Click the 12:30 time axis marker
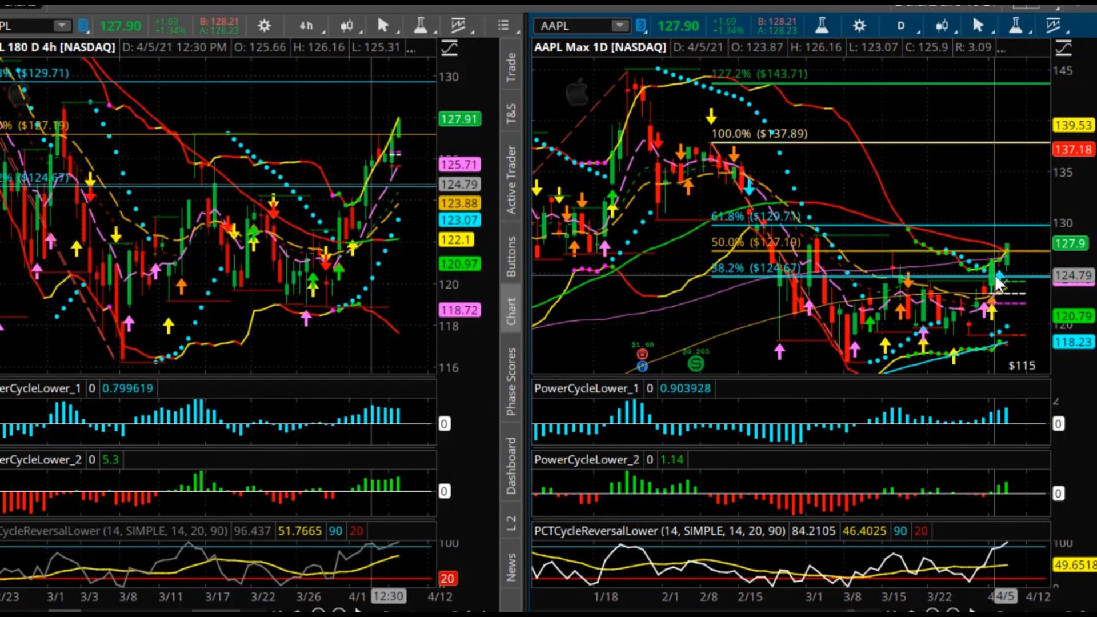Screen dimensions: 1097x617 [x=389, y=596]
